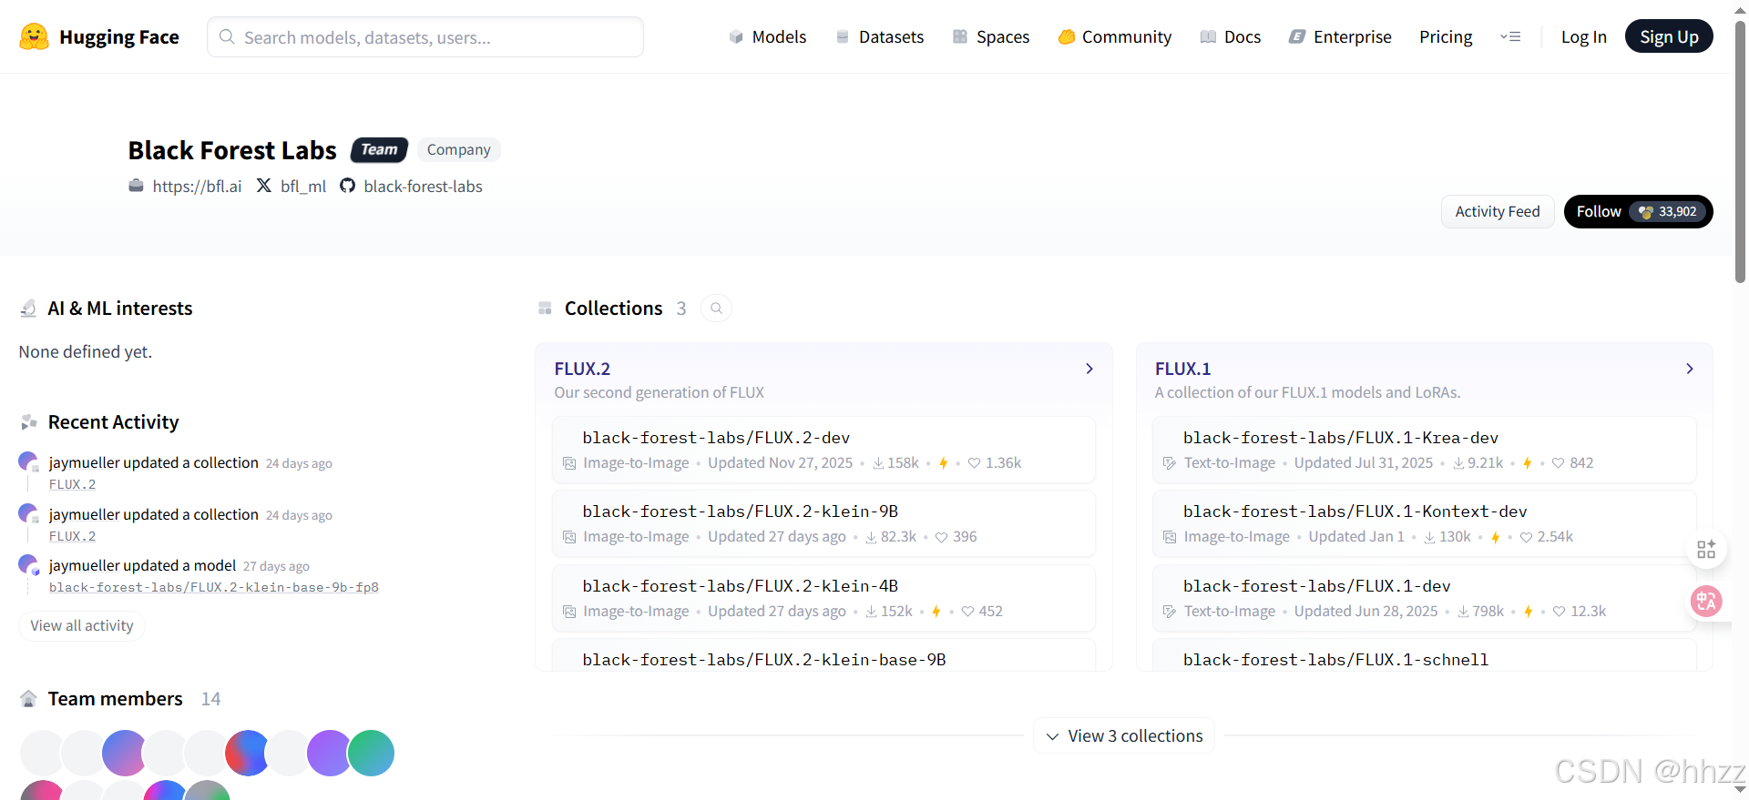Expand the FLUX.1 collection chevron
The width and height of the screenshot is (1749, 800).
tap(1690, 369)
